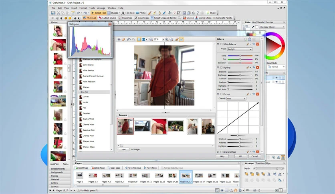Open the White Balance Preset dropdown
The height and width of the screenshot is (194, 335).
(x=240, y=49)
